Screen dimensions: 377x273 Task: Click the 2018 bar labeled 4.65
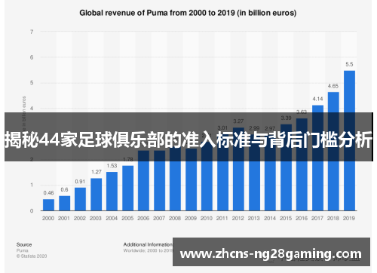333,152
